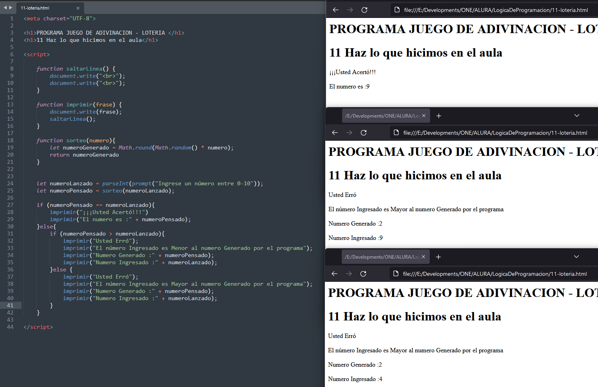The image size is (598, 387).
Task: Click line number 41 in the editor gutter
Action: (x=10, y=305)
